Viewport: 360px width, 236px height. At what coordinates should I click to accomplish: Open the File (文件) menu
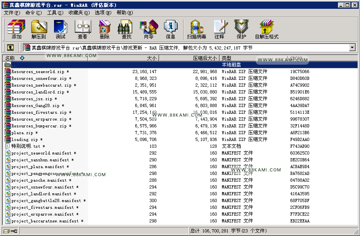pyautogui.click(x=12, y=13)
